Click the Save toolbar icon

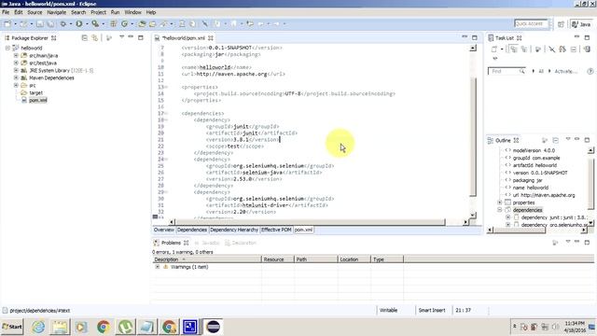click(x=40, y=24)
